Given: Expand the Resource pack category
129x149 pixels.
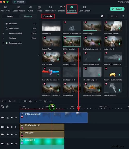Looking at the screenshot, I should pos(3,43).
